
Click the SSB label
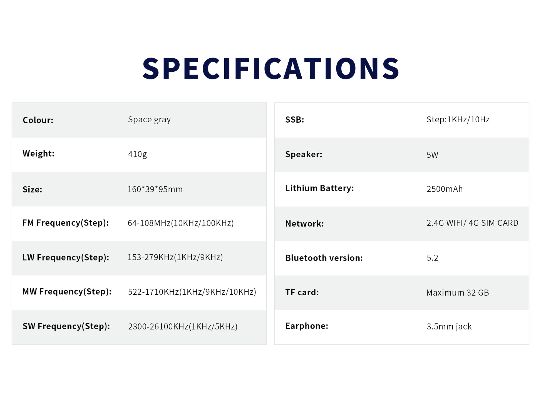[294, 120]
